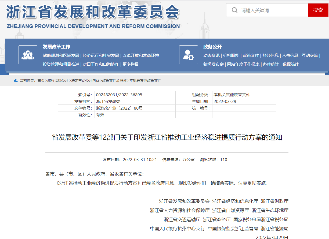The width and height of the screenshot is (329, 239).
Task: Click index number 002482031/2022-36895
Action: click(119, 95)
